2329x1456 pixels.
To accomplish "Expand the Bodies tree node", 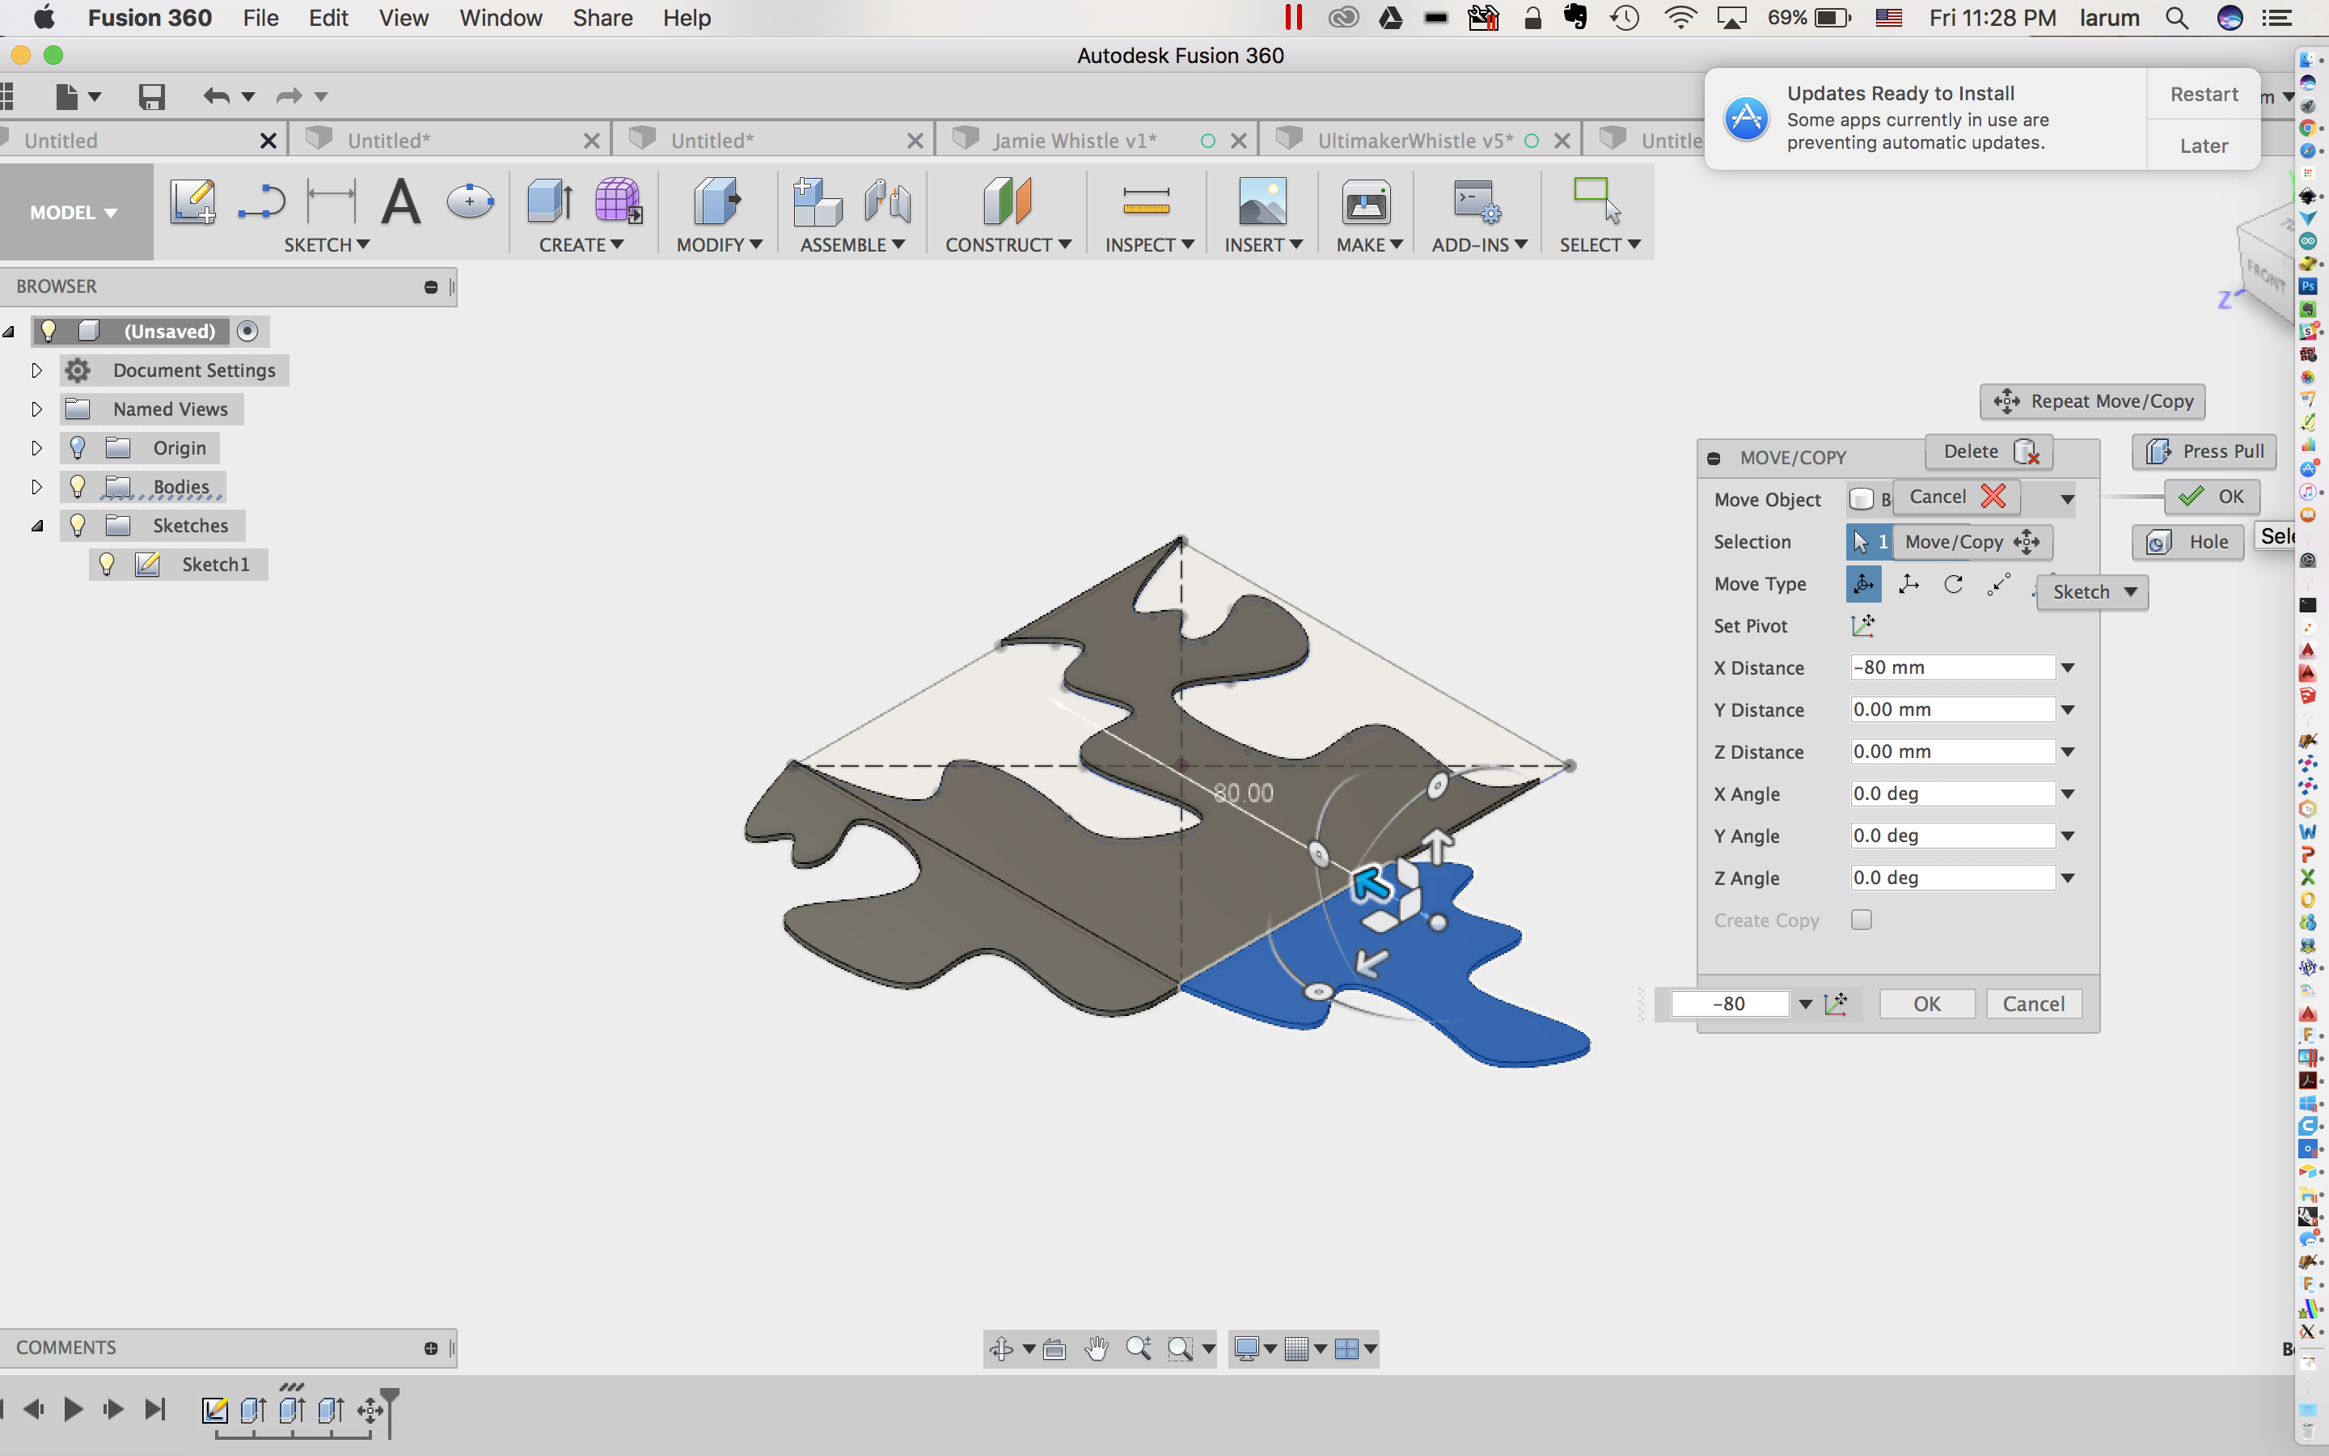I will pyautogui.click(x=36, y=486).
